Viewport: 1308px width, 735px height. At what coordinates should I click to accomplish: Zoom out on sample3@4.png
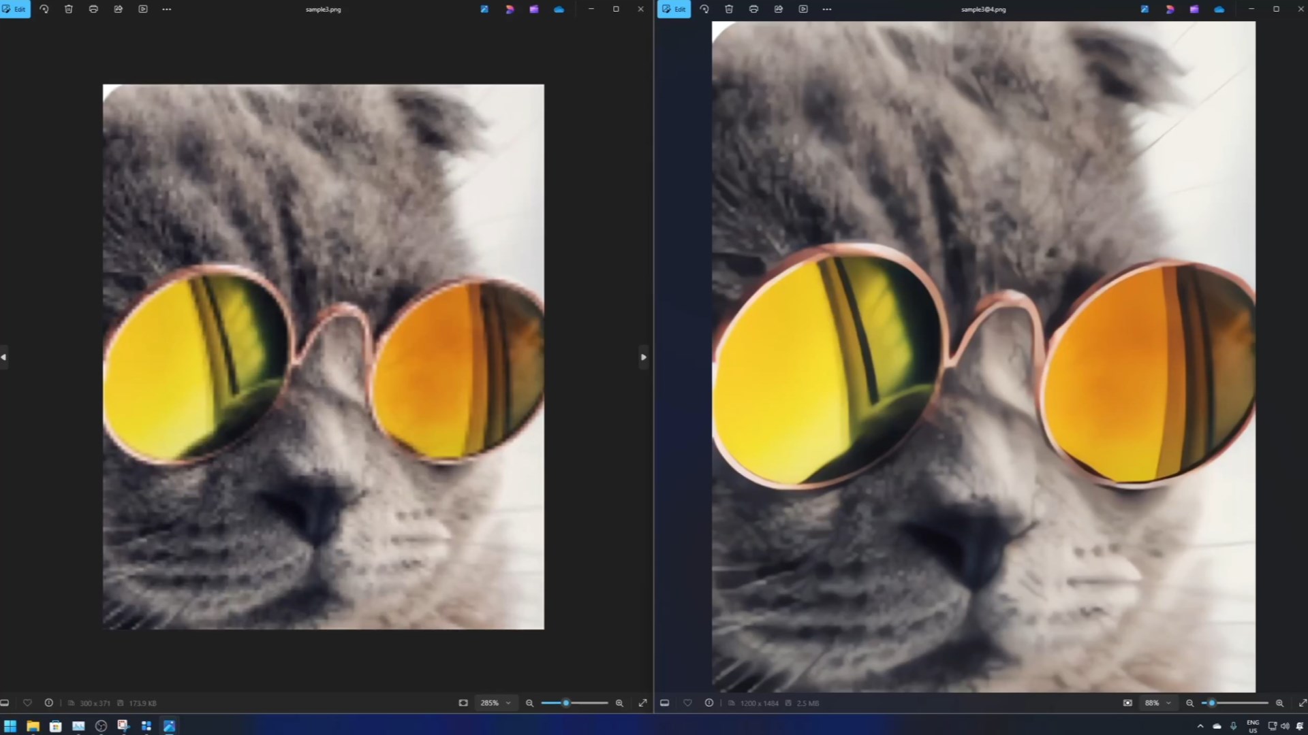(x=1190, y=703)
